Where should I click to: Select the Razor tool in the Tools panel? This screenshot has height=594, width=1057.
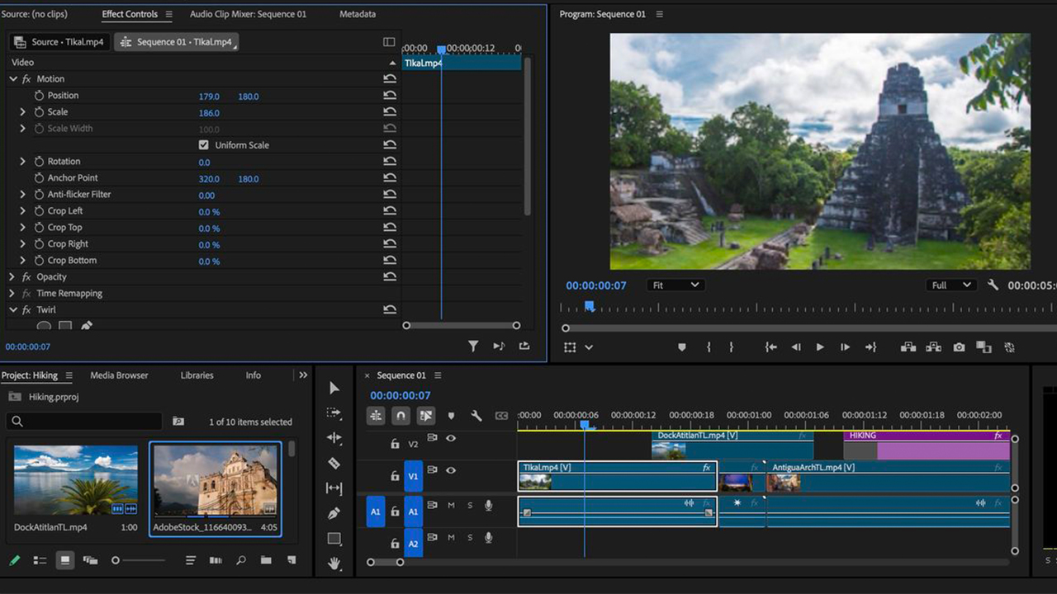tap(334, 463)
